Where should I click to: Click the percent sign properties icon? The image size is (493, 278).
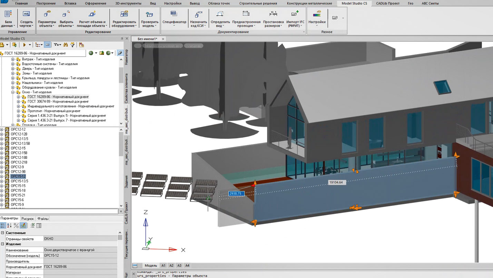pos(16,226)
